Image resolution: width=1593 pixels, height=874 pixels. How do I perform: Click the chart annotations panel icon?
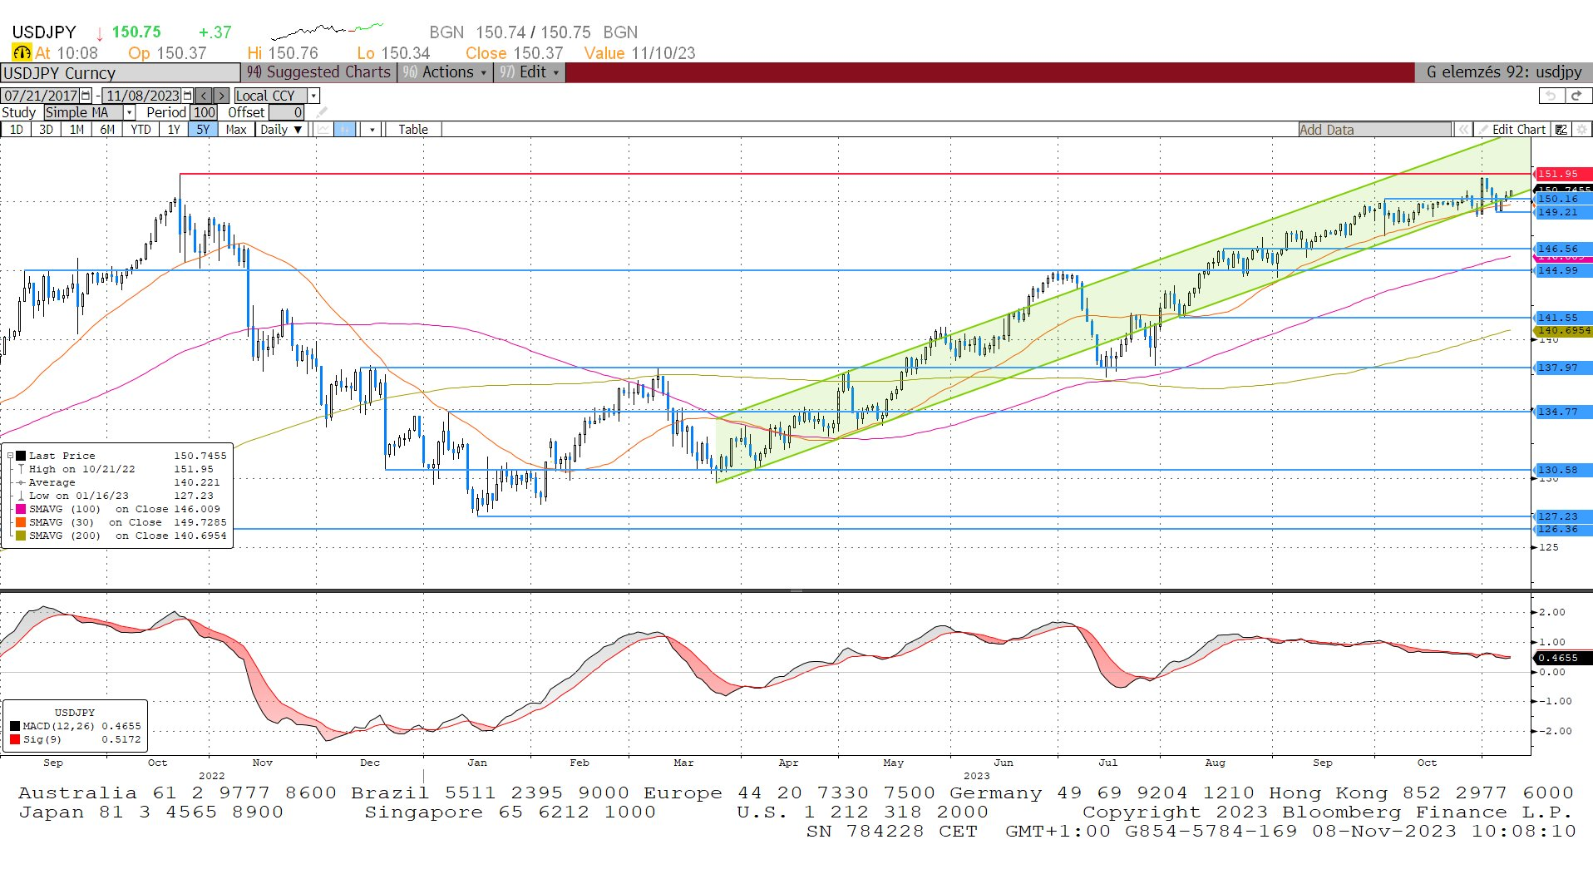pyautogui.click(x=1561, y=130)
